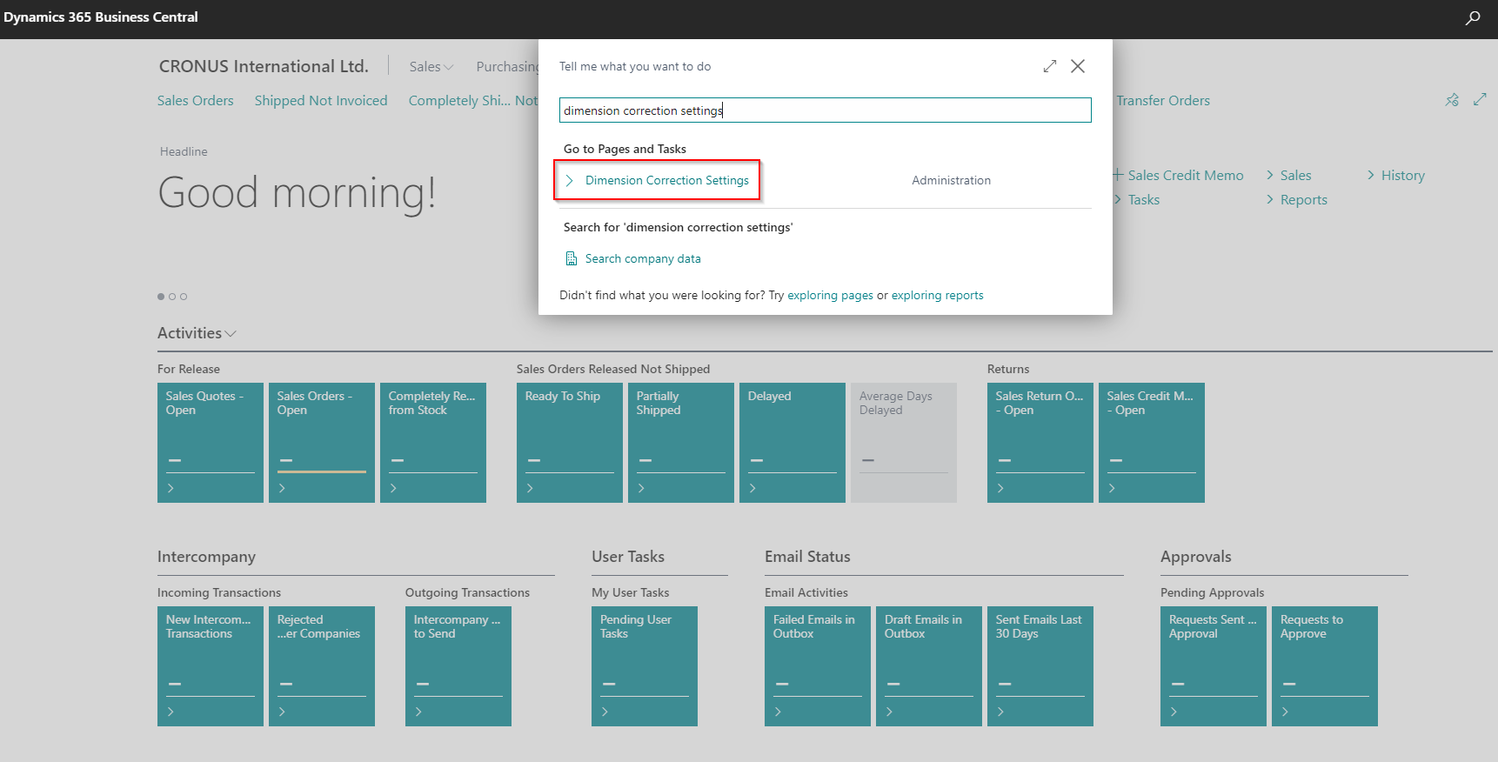The image size is (1498, 762).
Task: Click chevron on Requests to Approve tile
Action: [x=1285, y=712]
